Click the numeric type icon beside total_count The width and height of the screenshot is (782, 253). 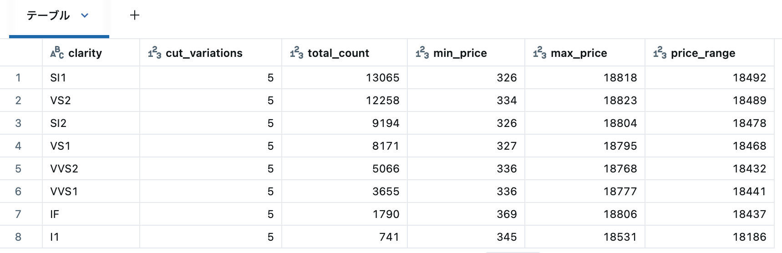[x=297, y=53]
